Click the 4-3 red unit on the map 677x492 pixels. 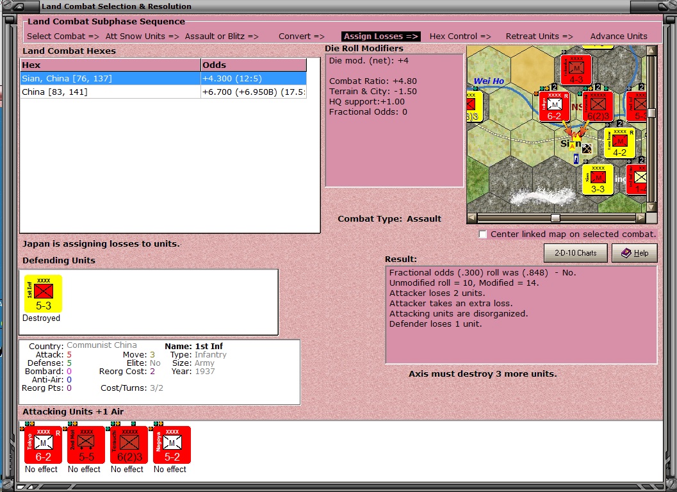[x=576, y=70]
